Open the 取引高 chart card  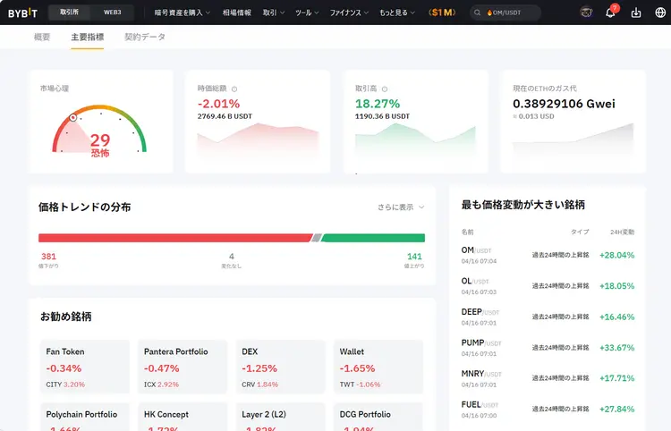tap(415, 122)
